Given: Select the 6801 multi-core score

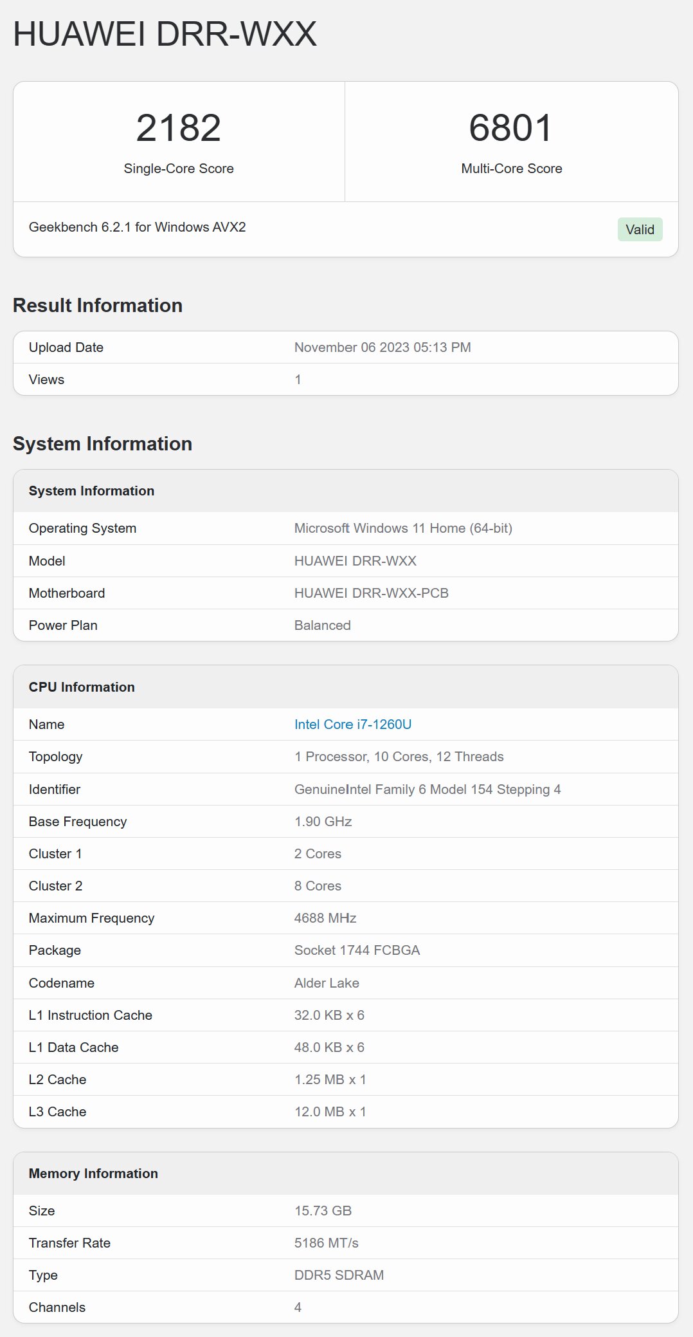Looking at the screenshot, I should coord(511,127).
